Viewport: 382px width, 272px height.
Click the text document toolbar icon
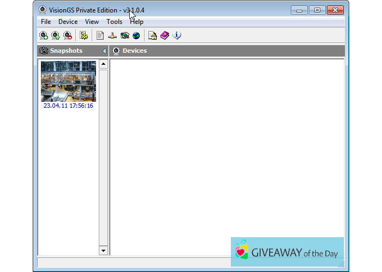pos(100,36)
